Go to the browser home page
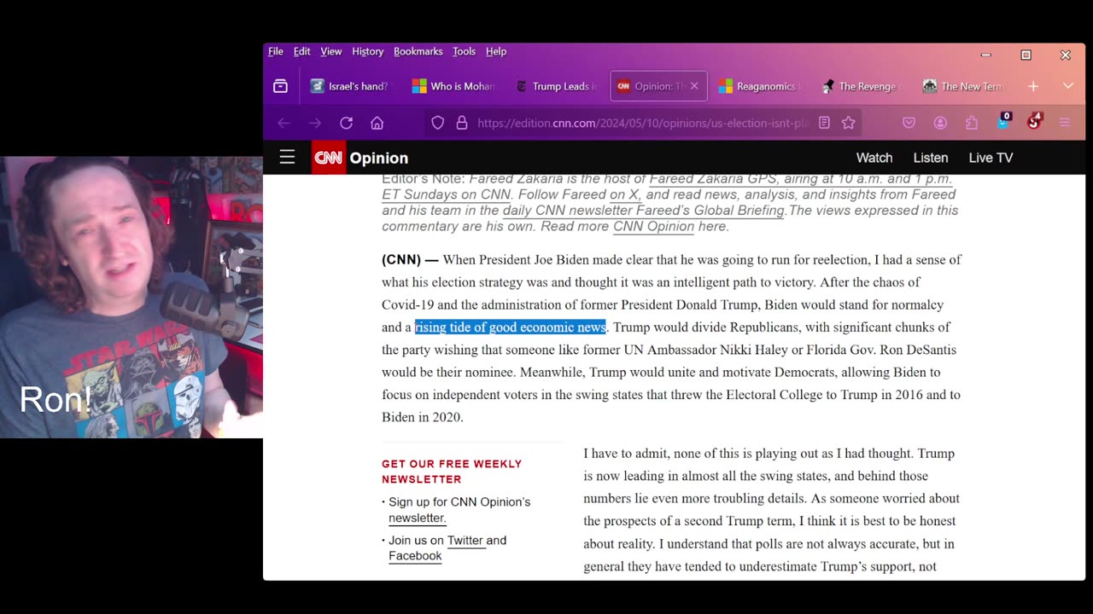The height and width of the screenshot is (614, 1093). [377, 123]
